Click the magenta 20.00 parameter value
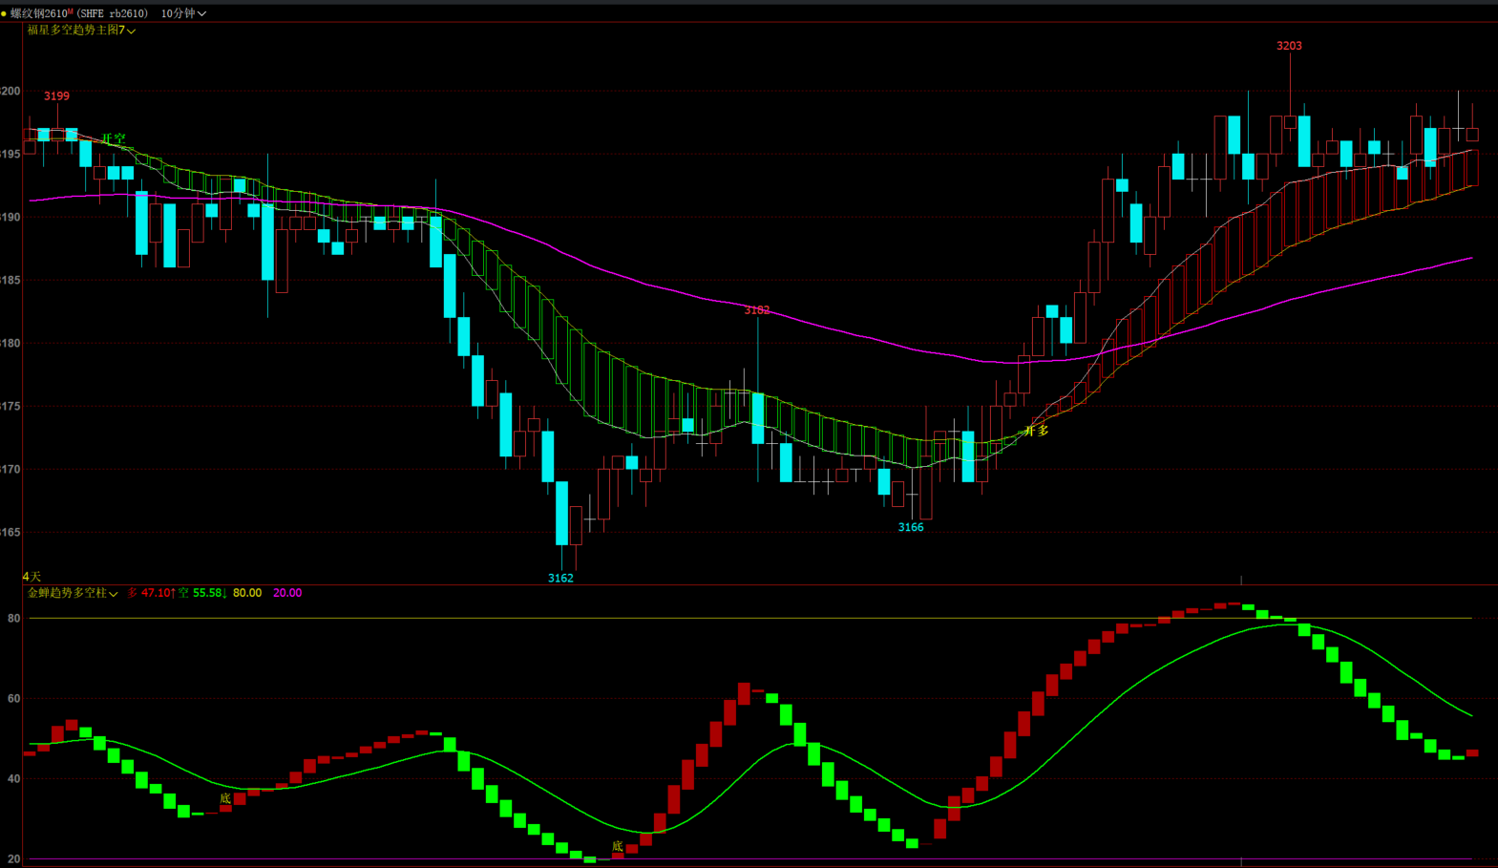The height and width of the screenshot is (868, 1498). 287,593
